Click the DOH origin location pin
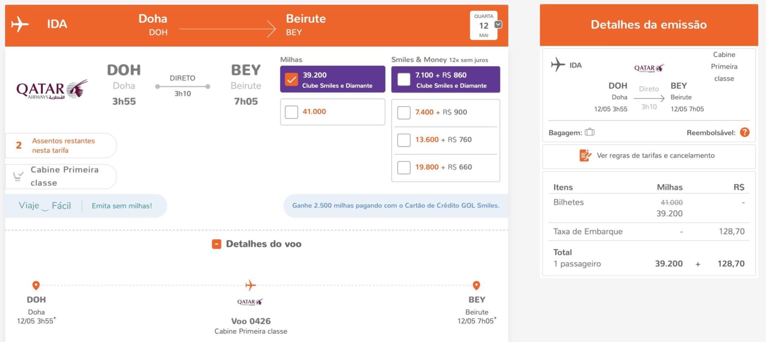 (36, 285)
